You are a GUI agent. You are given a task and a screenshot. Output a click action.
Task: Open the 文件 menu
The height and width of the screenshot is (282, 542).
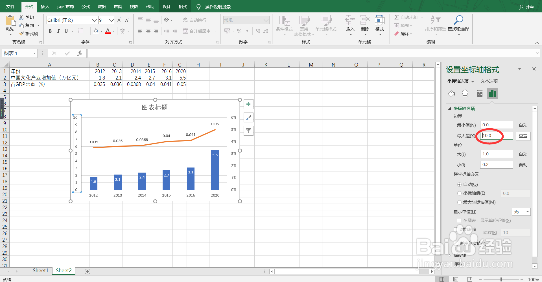coord(10,7)
